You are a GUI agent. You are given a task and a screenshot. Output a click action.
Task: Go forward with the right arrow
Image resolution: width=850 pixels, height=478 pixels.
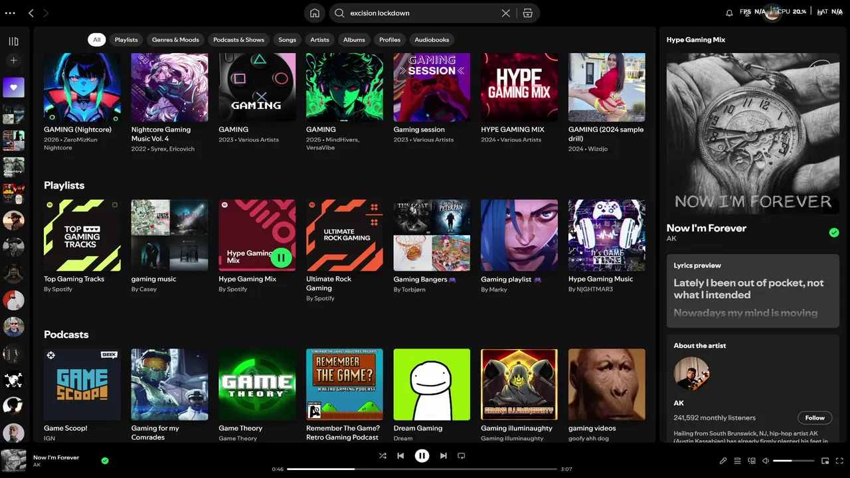coord(46,13)
